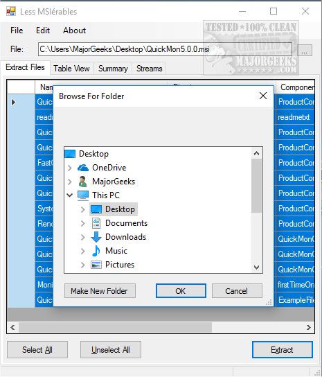This screenshot has width=322, height=377.
Task: Click the Pictures folder icon
Action: [x=96, y=265]
